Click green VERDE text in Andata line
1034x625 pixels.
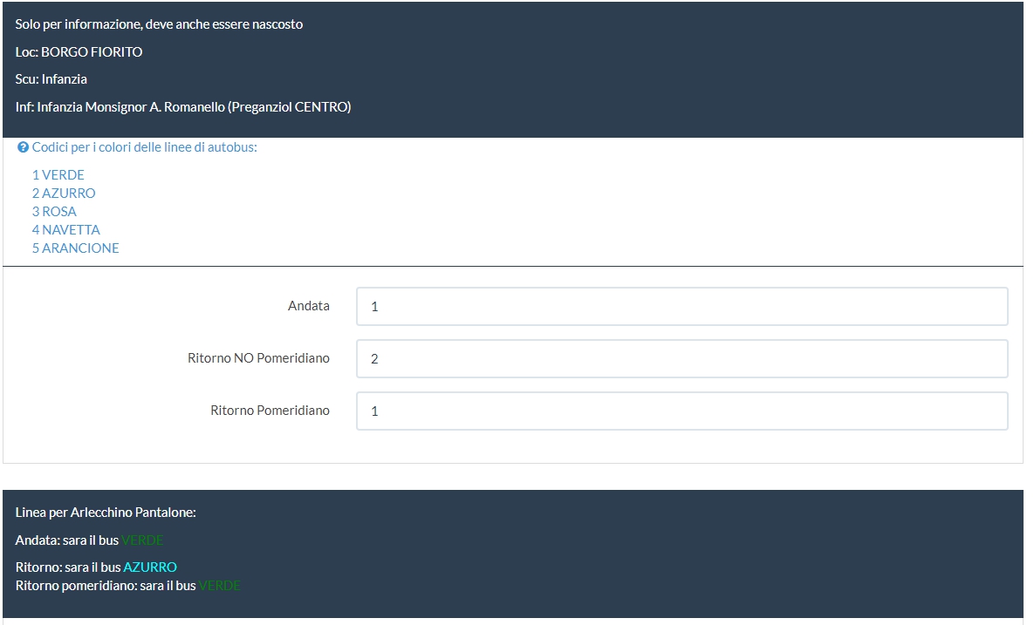pos(142,540)
